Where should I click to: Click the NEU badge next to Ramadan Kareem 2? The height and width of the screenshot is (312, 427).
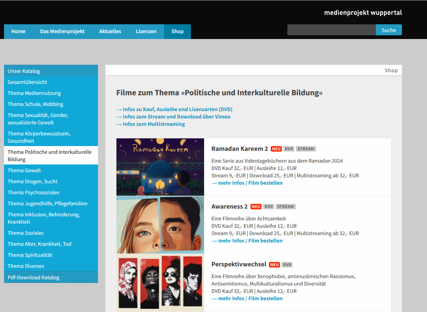(276, 149)
